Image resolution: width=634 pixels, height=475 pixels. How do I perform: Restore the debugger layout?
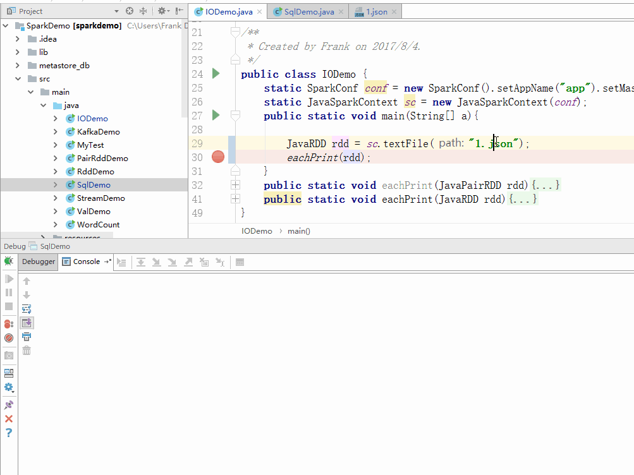pyautogui.click(x=9, y=373)
